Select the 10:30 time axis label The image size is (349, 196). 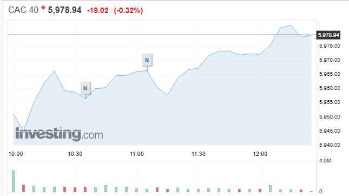click(75, 154)
